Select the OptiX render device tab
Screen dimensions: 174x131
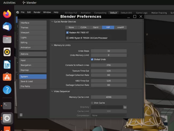coord(96,27)
